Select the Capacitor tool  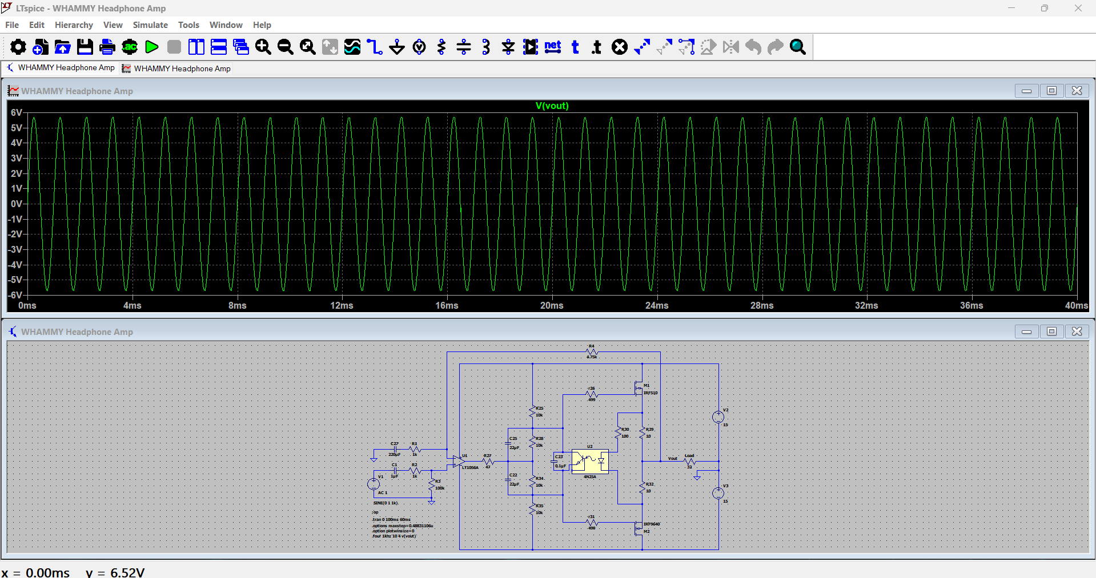(x=464, y=47)
